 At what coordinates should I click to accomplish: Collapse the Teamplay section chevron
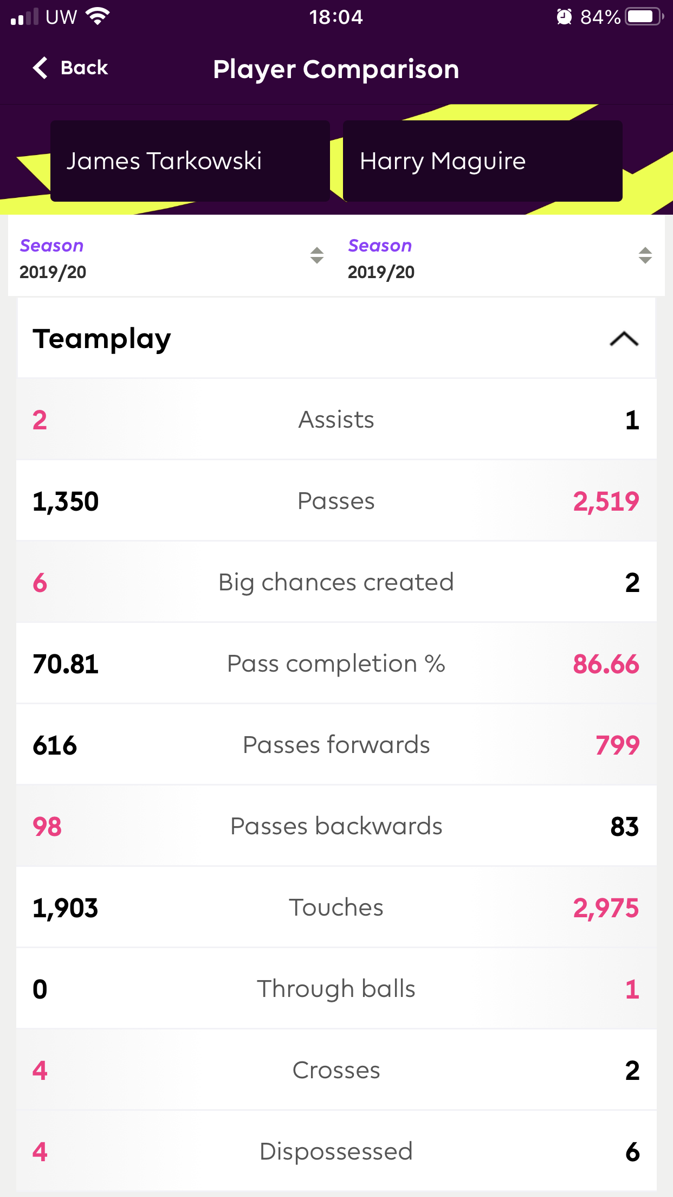(624, 339)
